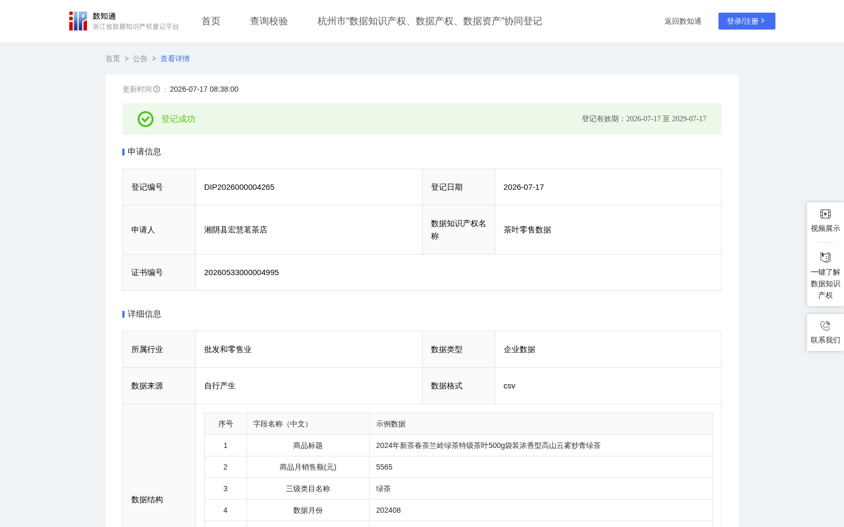
Task: Click the 2024年新茶 sample data cell
Action: (541, 445)
